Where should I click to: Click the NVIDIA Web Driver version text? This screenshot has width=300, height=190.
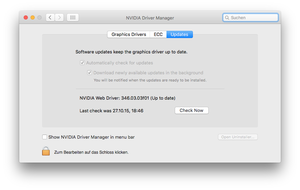click(127, 98)
